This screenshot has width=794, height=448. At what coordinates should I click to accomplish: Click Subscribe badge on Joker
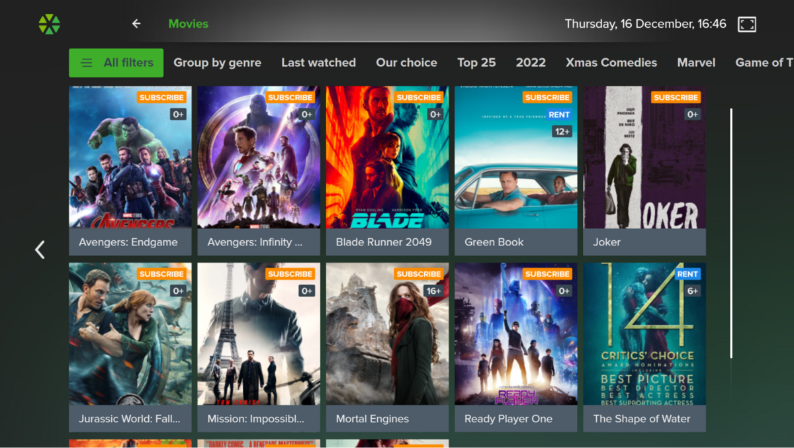click(676, 97)
